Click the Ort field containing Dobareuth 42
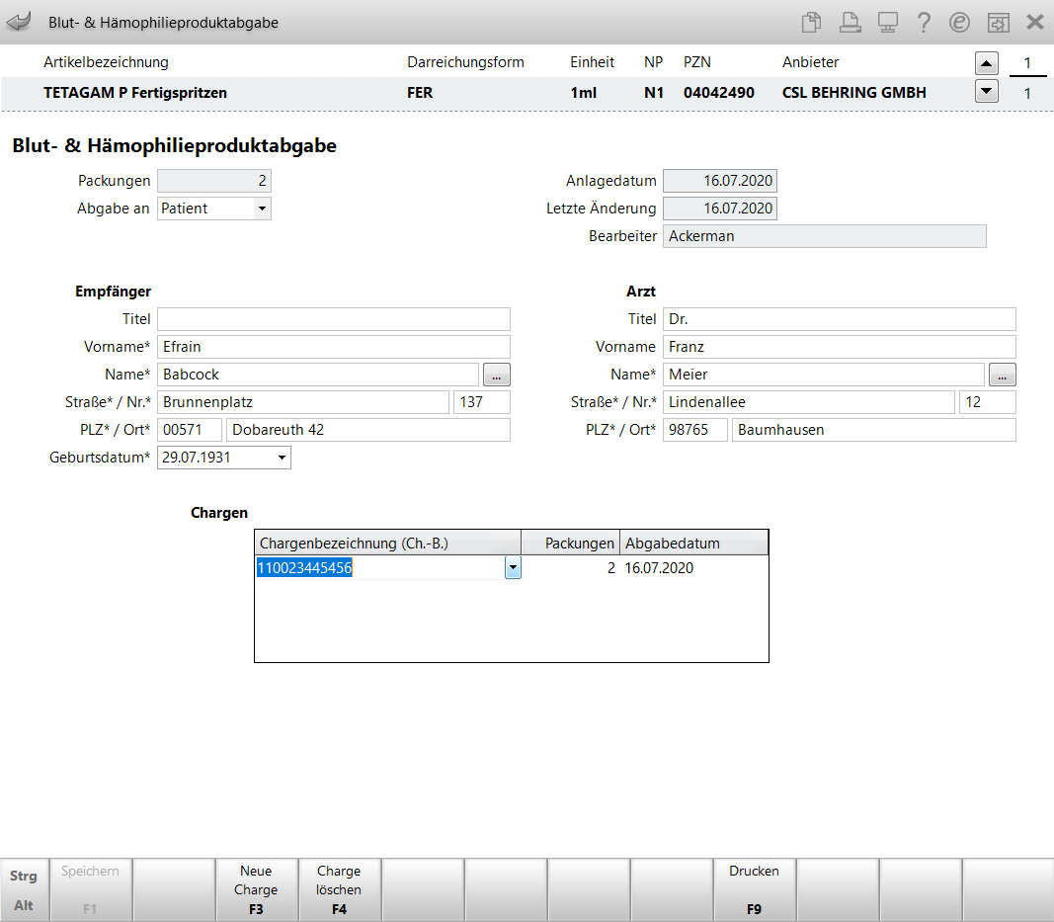The height and width of the screenshot is (922, 1054). tap(368, 430)
